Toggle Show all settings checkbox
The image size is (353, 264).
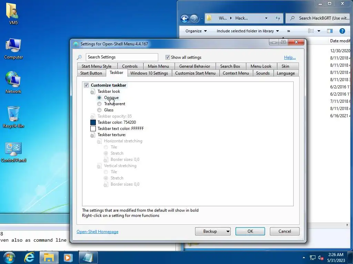168,57
